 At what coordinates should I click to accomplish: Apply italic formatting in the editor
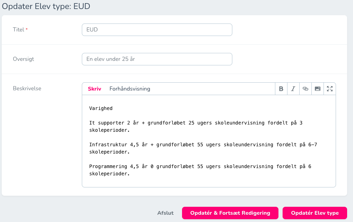pos(293,89)
